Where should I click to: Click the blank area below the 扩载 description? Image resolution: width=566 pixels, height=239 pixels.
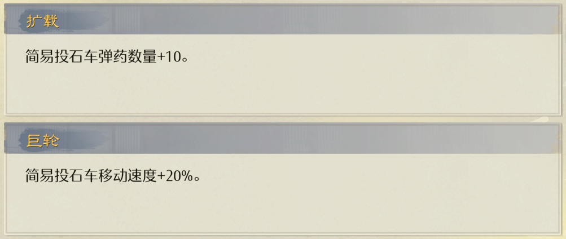pos(226,90)
